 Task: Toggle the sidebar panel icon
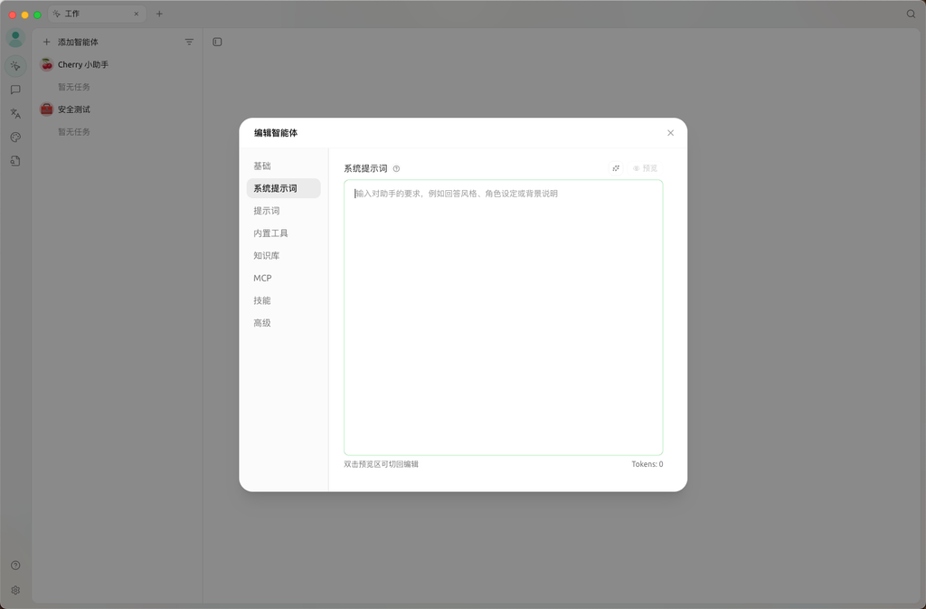(217, 42)
